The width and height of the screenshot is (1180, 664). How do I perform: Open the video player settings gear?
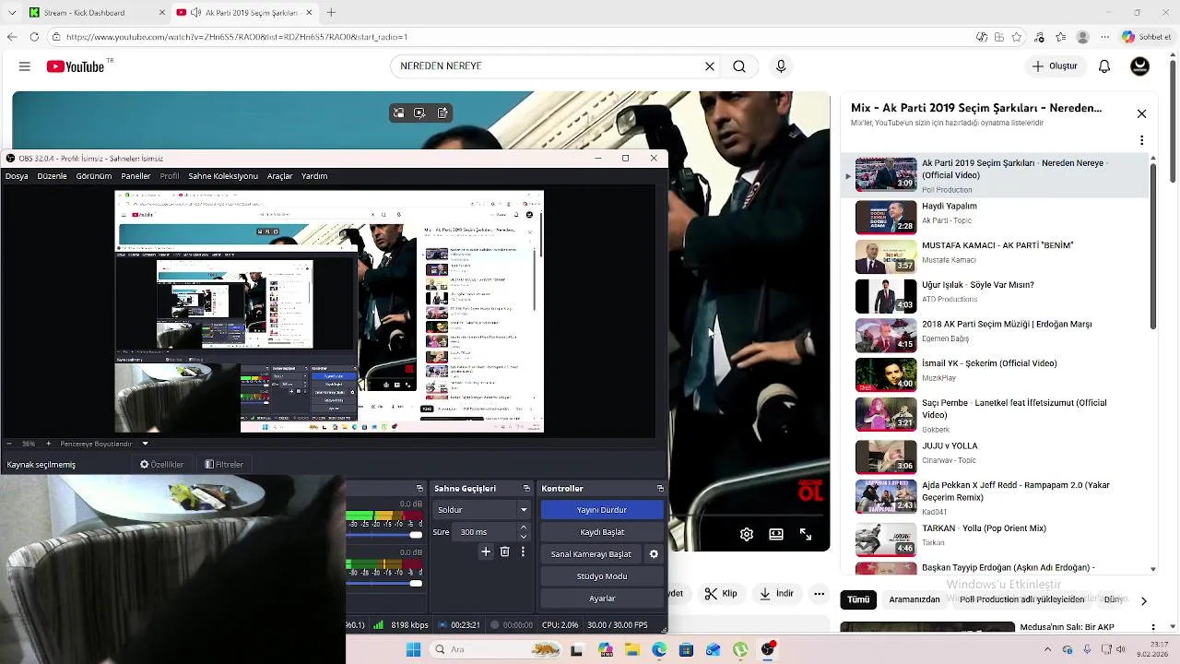pyautogui.click(x=747, y=534)
